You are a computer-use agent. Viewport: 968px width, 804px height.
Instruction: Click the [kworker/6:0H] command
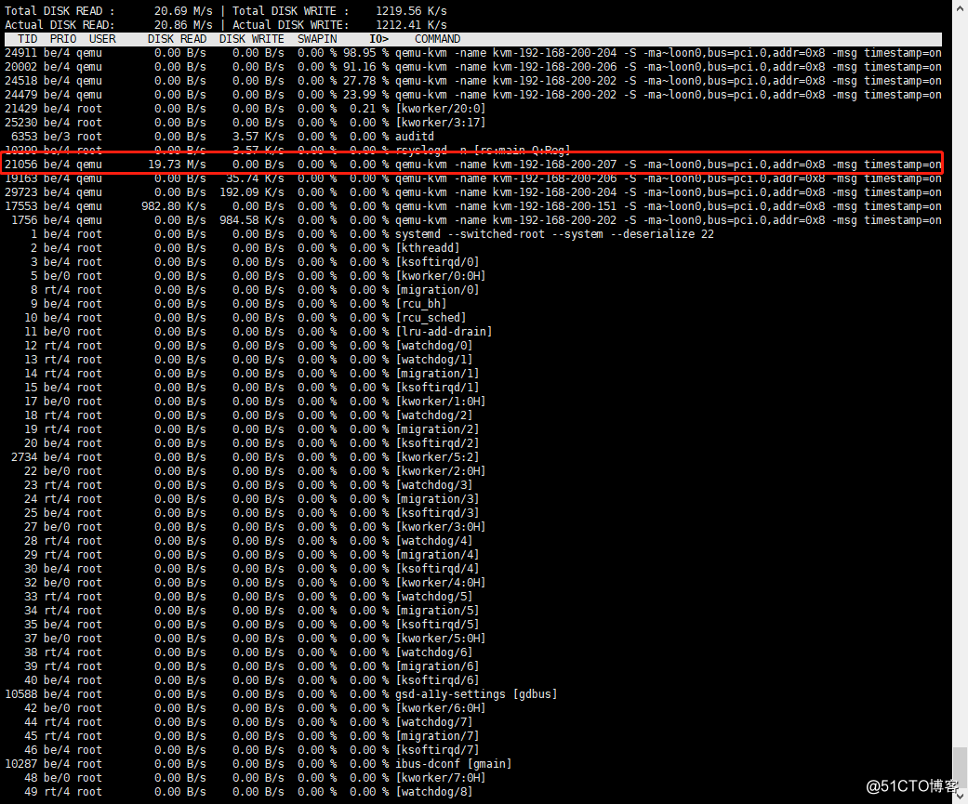[x=441, y=708]
